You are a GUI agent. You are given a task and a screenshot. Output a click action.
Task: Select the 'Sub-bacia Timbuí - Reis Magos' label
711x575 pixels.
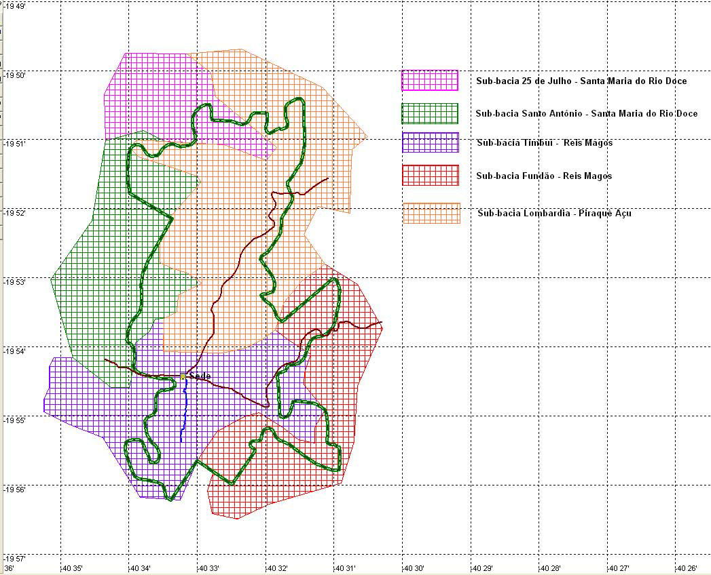coord(544,143)
